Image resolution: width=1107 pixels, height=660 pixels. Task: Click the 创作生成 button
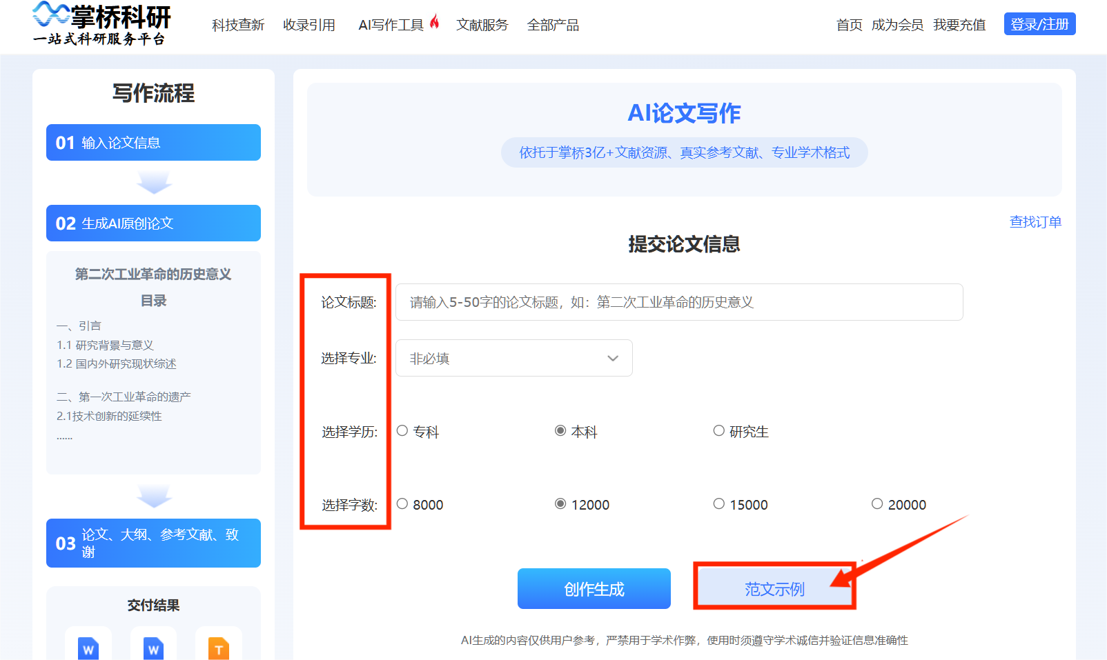pos(594,589)
